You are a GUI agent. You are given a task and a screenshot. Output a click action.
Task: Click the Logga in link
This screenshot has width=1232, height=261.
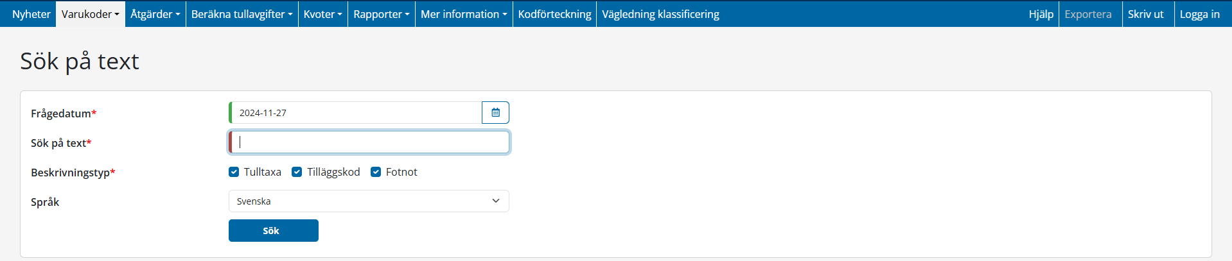point(1199,14)
